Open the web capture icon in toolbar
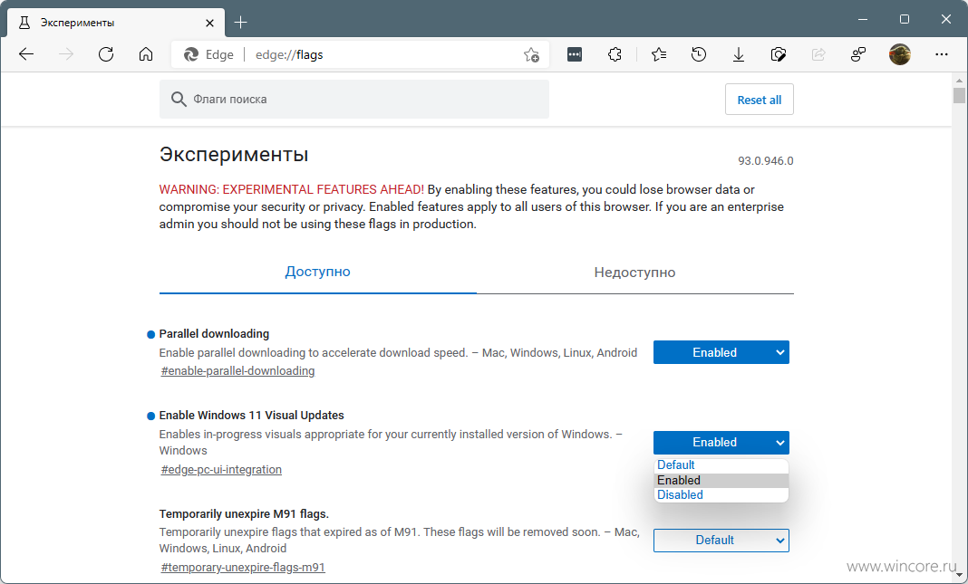The height and width of the screenshot is (584, 968). coord(779,54)
